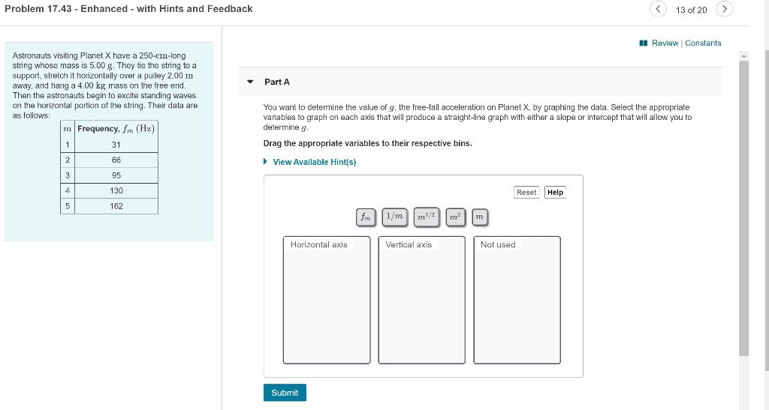Image resolution: width=769 pixels, height=410 pixels.
Task: Click frequency value 66 in table
Action: click(116, 160)
